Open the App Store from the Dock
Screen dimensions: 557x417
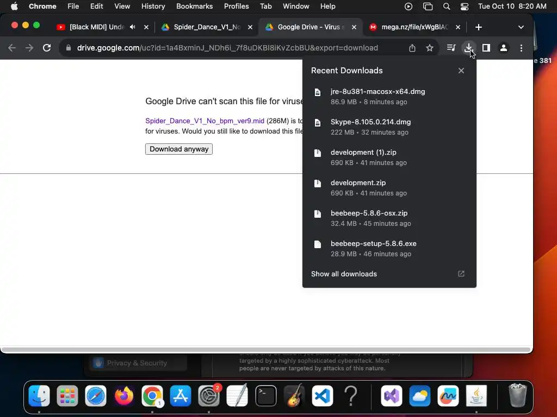coord(181,395)
